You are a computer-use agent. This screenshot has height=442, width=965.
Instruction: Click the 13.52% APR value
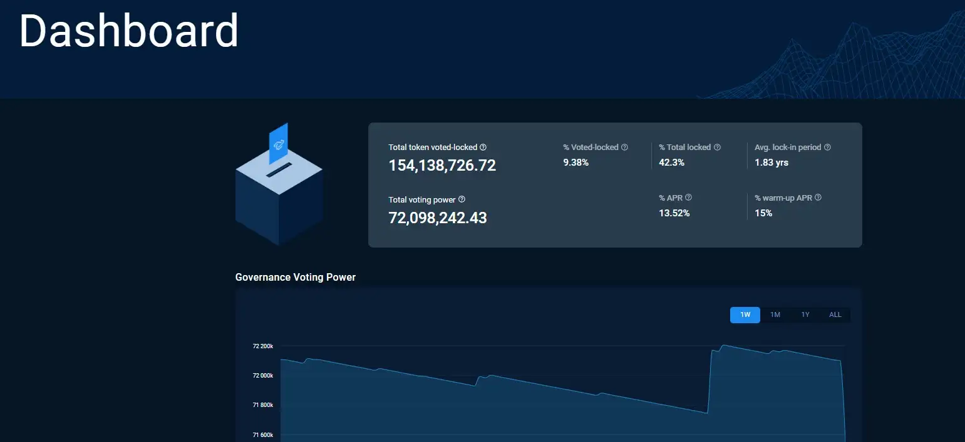point(674,213)
